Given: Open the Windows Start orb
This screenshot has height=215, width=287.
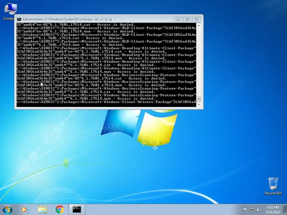Looking at the screenshot, I should [8, 209].
